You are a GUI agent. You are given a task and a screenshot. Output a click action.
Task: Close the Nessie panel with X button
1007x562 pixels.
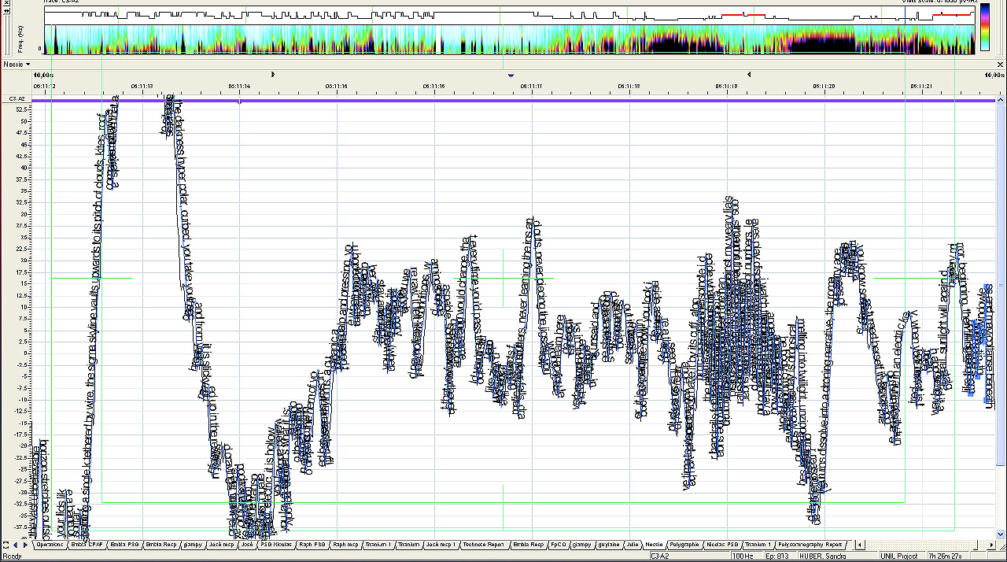pos(1001,64)
